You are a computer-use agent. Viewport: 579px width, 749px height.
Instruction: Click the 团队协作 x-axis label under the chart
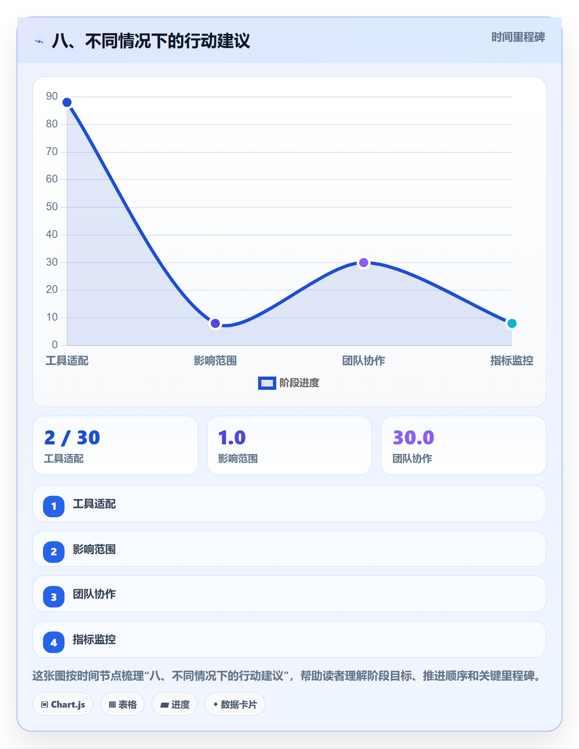tap(364, 361)
